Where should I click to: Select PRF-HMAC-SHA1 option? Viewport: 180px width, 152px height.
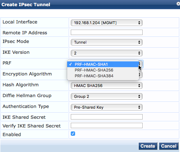pos(103,64)
